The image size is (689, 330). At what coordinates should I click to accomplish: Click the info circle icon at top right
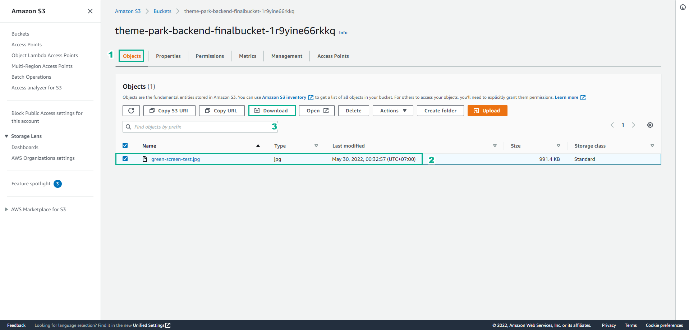tap(683, 7)
